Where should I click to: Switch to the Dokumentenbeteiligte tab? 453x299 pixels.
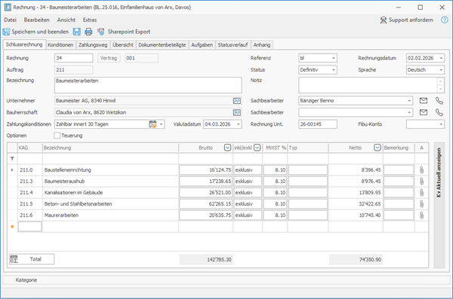[x=162, y=44]
